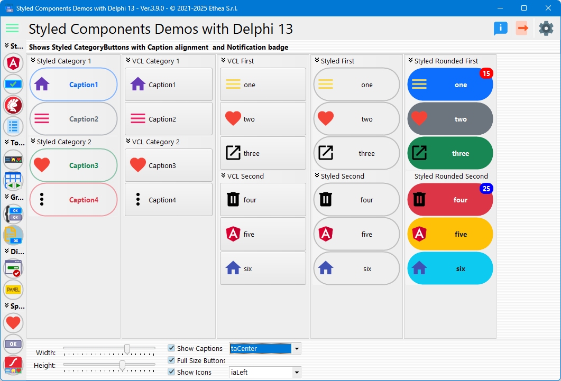This screenshot has width=561, height=381.
Task: Click the trash icon on the four button
Action: pos(232,199)
